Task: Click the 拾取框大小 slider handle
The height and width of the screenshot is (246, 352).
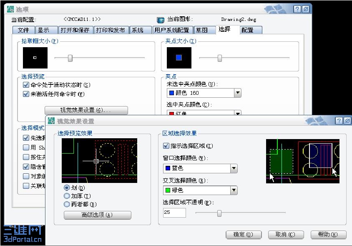Action: tap(70, 58)
